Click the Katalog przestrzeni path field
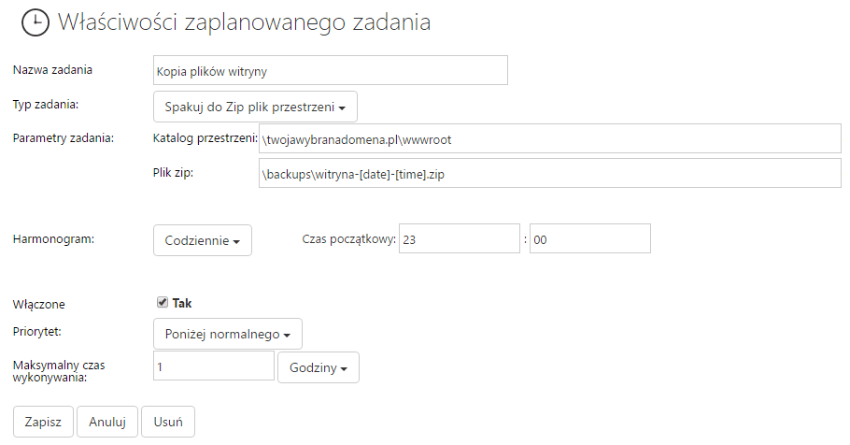This screenshot has height=445, width=850. (550, 139)
